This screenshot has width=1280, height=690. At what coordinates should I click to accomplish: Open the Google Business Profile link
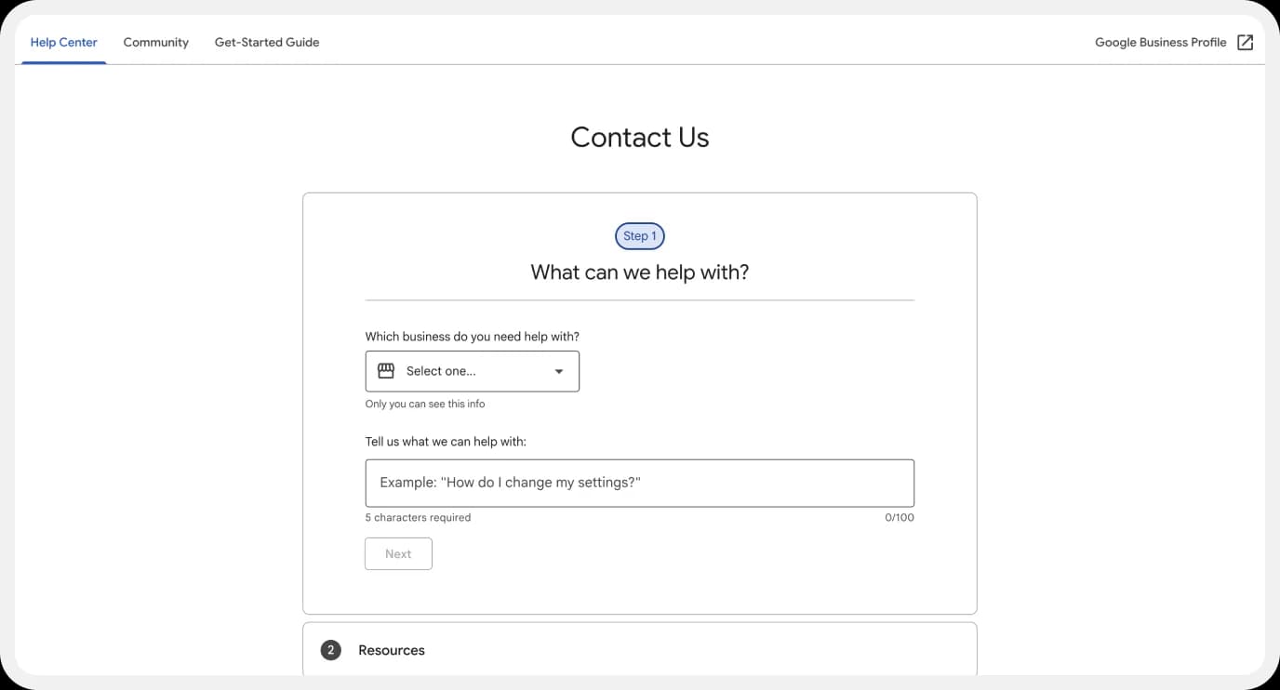(1160, 42)
